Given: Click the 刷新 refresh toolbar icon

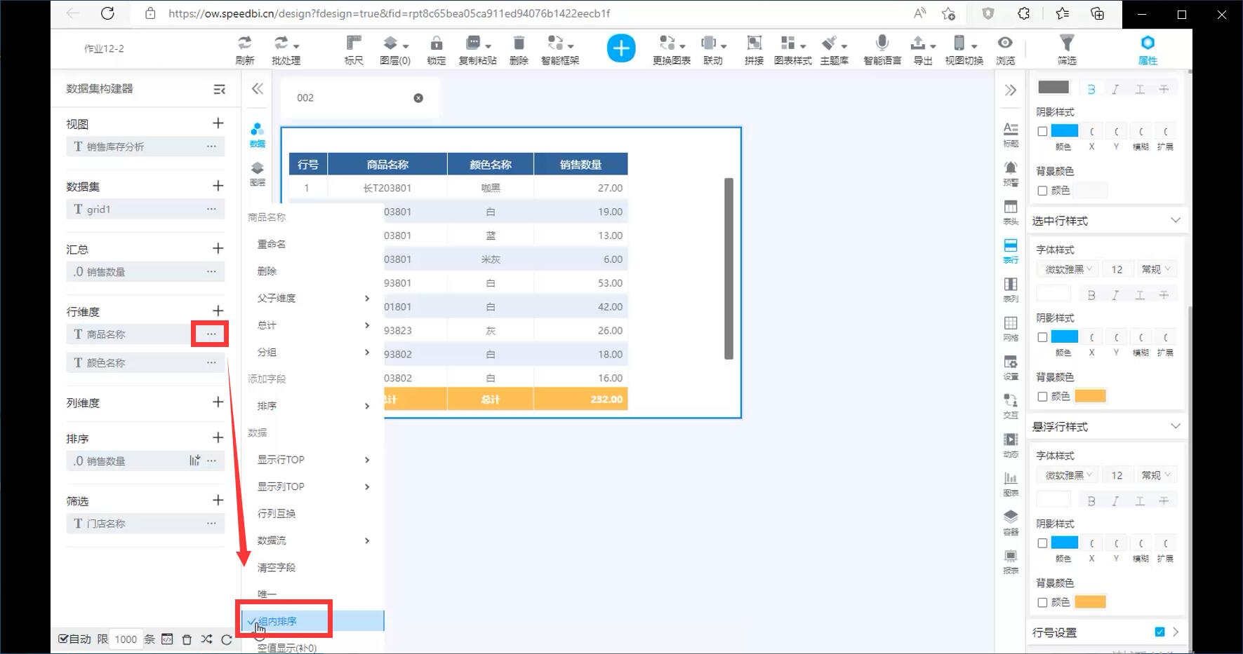Looking at the screenshot, I should [244, 43].
